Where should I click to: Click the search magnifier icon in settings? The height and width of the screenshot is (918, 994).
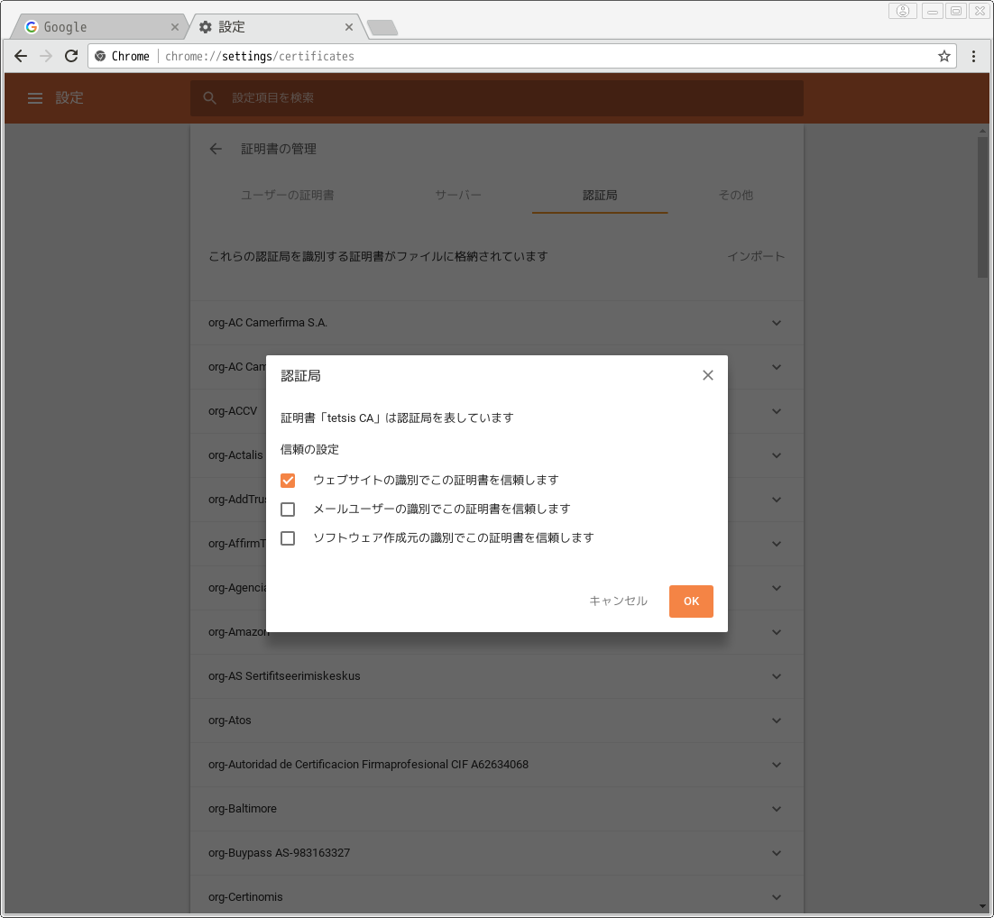210,98
